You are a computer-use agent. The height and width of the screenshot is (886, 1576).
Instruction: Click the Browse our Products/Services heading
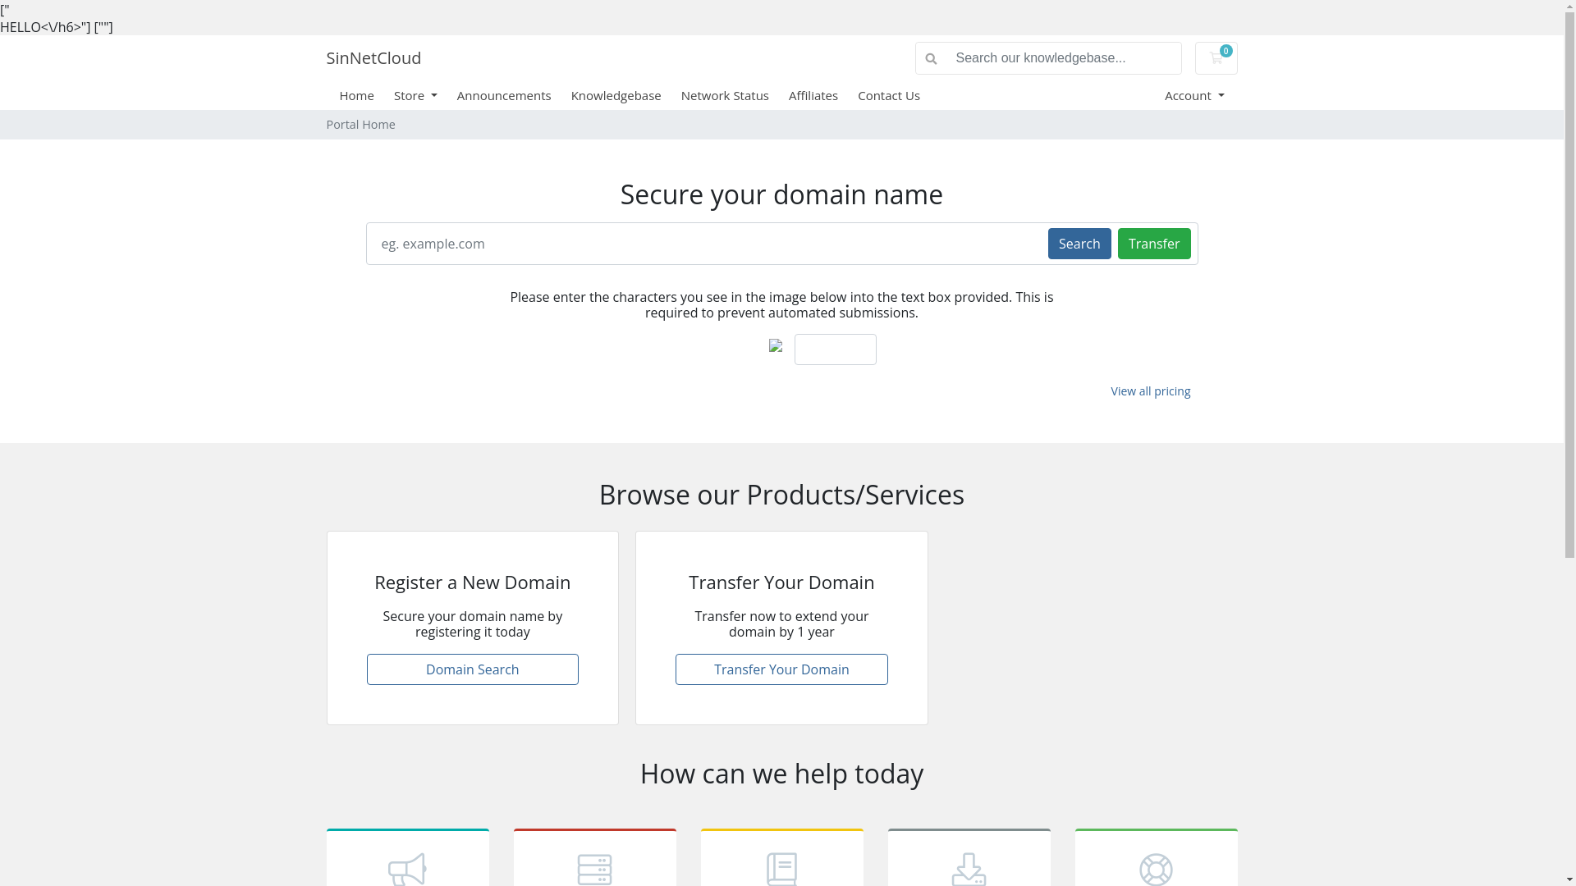781,495
